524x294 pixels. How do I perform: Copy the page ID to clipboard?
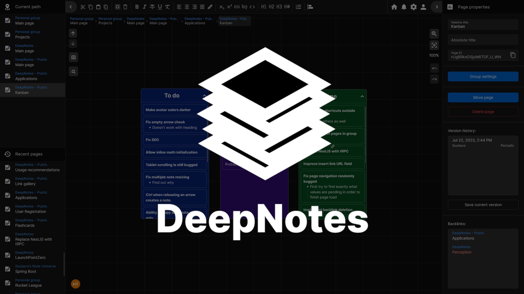click(513, 55)
